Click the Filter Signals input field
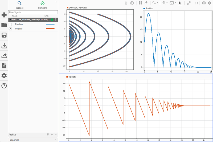Screen dimensions: 213x142 (x=33, y=12)
